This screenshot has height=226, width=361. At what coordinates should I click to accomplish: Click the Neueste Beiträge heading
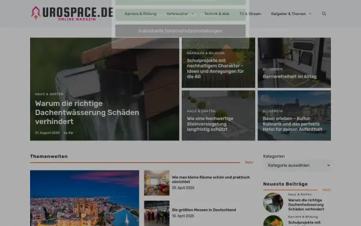tap(285, 184)
